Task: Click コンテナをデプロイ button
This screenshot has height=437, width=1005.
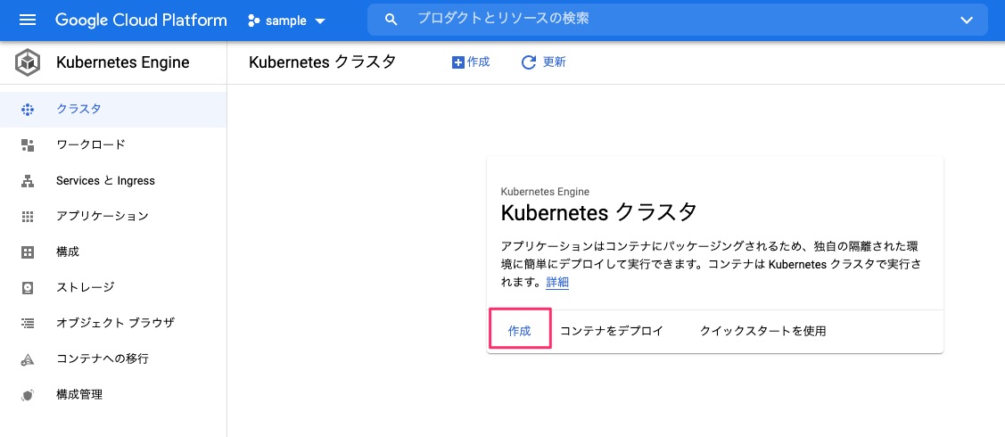Action: 612,331
